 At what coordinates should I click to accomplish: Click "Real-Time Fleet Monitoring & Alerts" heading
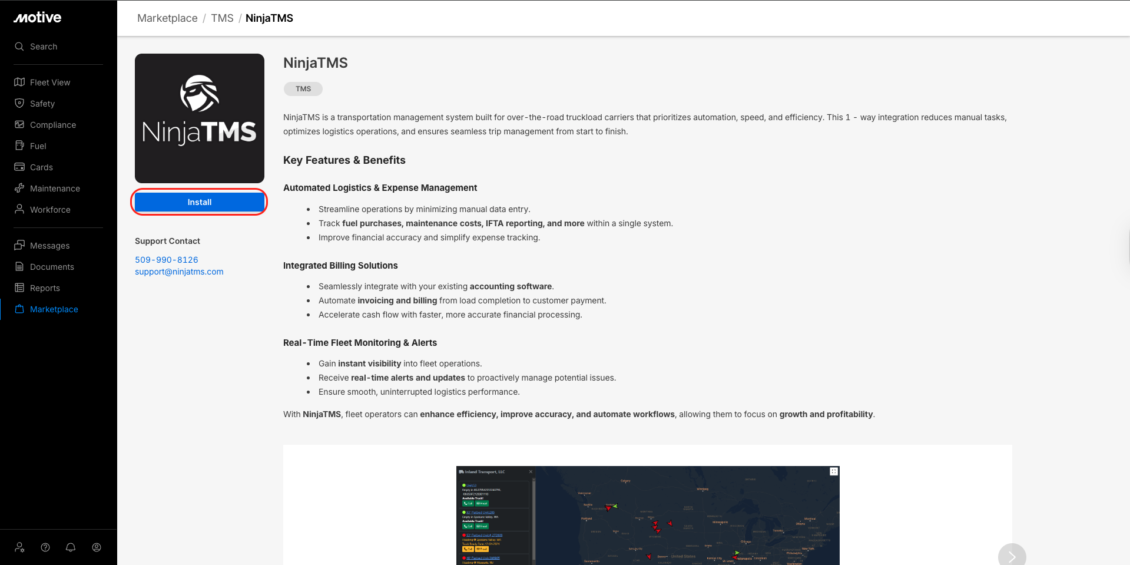click(x=360, y=343)
